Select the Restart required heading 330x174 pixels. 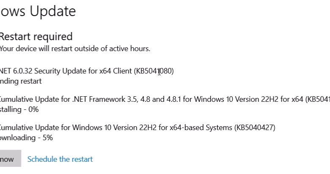[36, 36]
